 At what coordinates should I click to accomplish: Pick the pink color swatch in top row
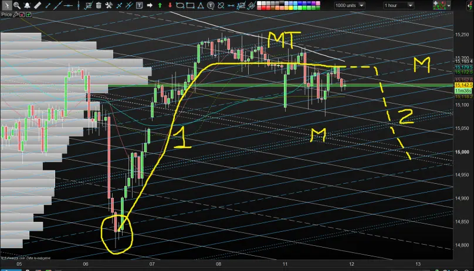(x=319, y=3)
